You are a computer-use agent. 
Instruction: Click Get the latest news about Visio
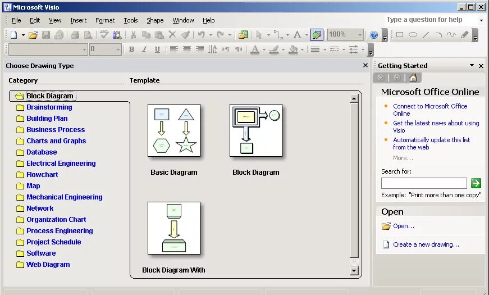tap(436, 127)
